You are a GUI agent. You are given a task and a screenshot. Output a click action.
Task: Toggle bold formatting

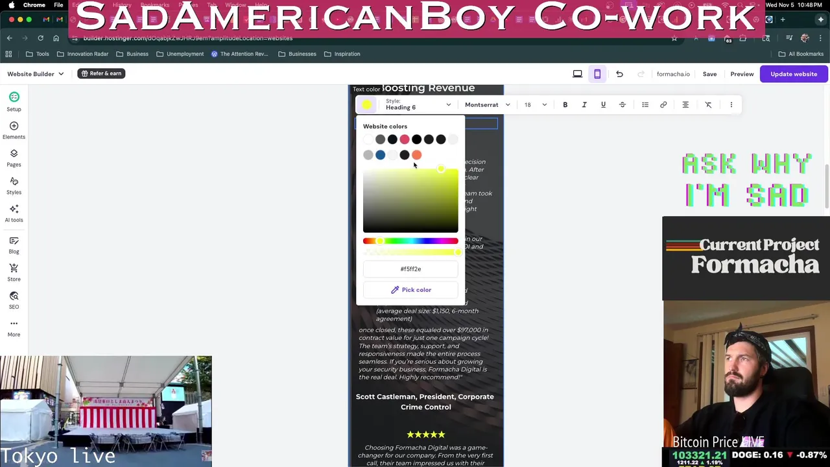pos(565,104)
